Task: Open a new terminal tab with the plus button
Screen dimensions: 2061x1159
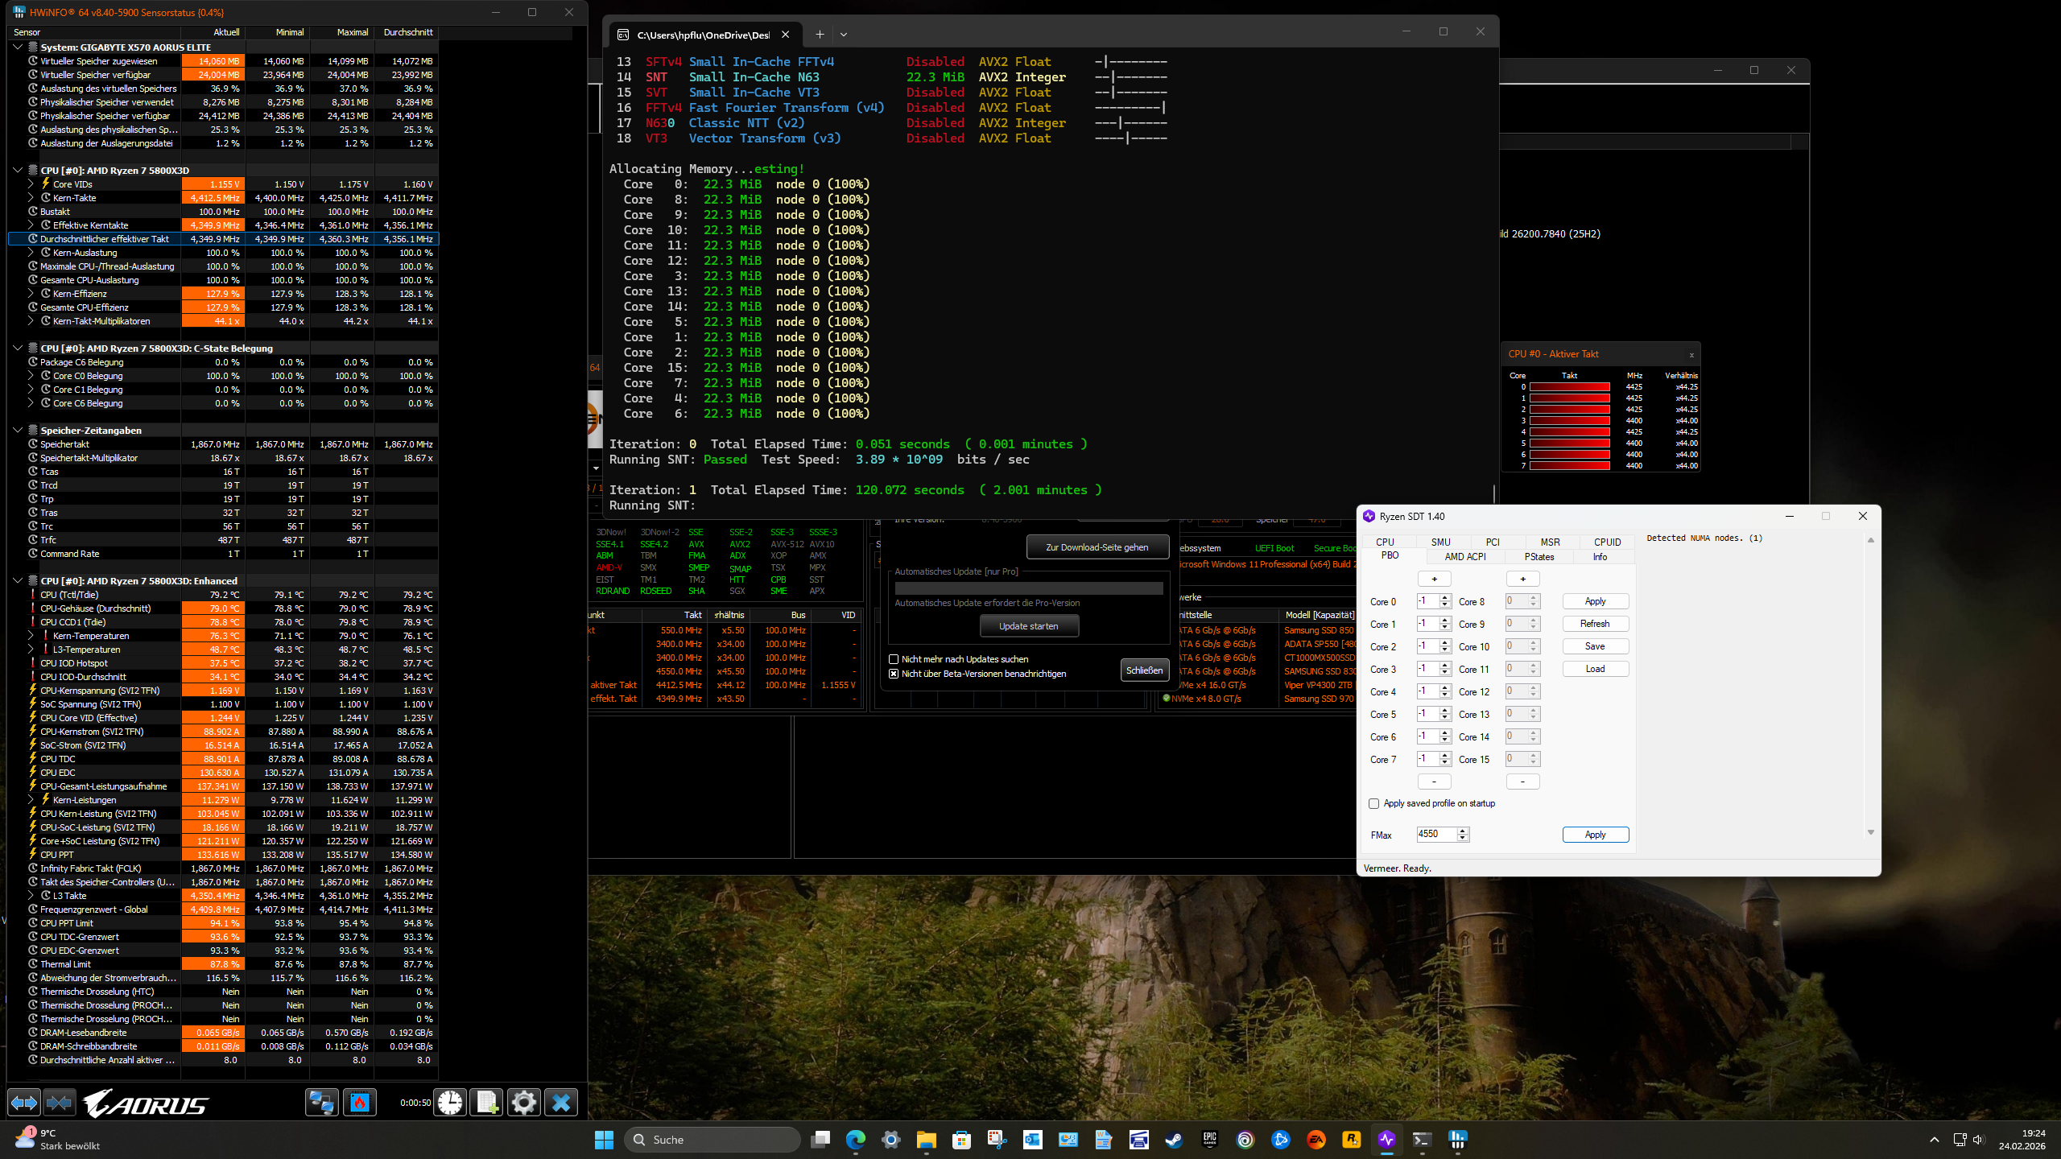Action: click(820, 34)
